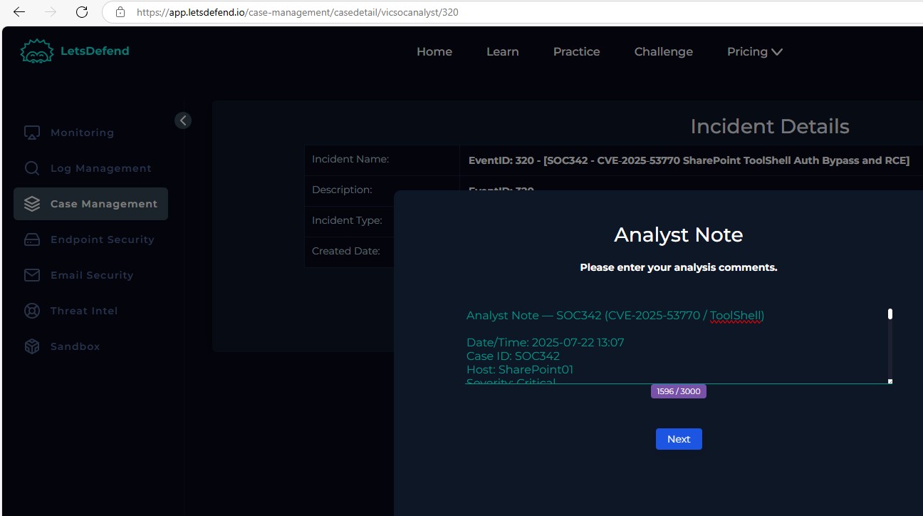Open the Learn nav item
Viewport: 923px width, 516px height.
coord(503,51)
